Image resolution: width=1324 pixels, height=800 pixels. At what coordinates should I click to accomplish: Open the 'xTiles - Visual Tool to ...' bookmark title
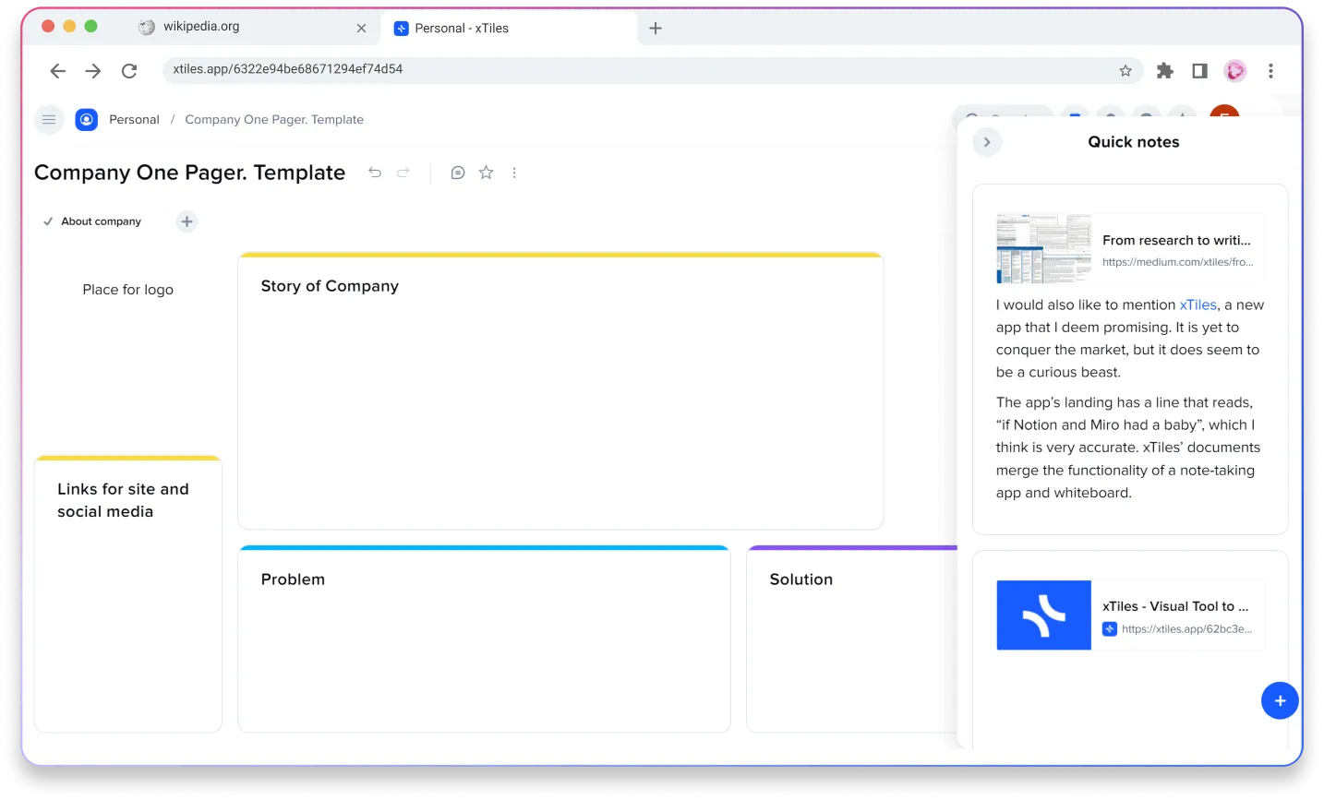point(1175,607)
